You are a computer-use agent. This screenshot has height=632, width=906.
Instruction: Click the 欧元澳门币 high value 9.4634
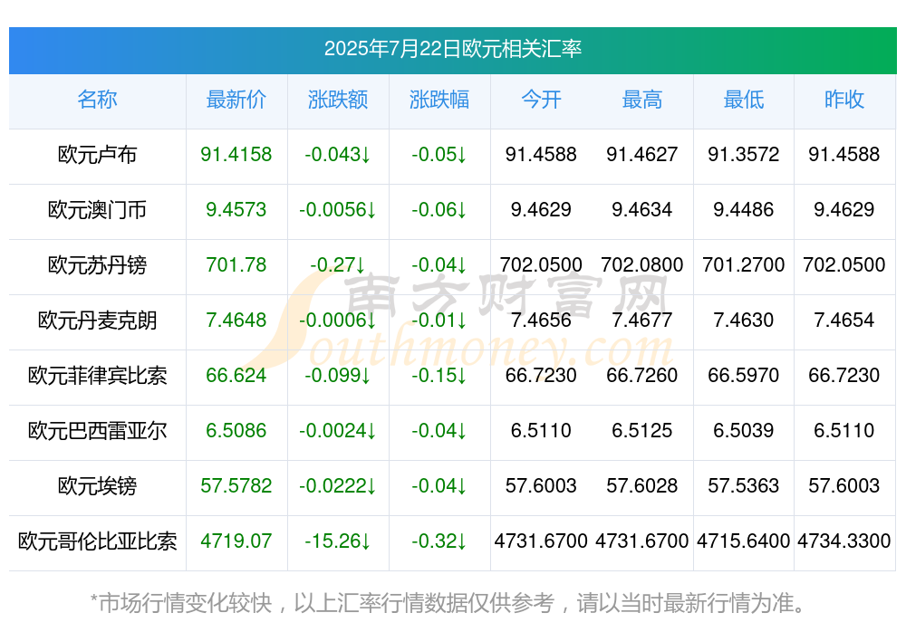642,210
